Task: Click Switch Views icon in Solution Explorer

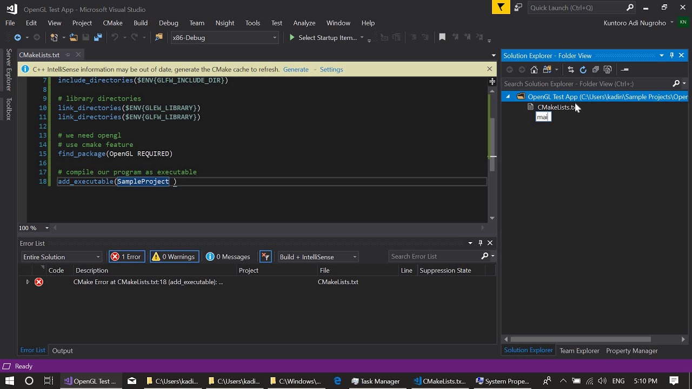Action: click(547, 69)
